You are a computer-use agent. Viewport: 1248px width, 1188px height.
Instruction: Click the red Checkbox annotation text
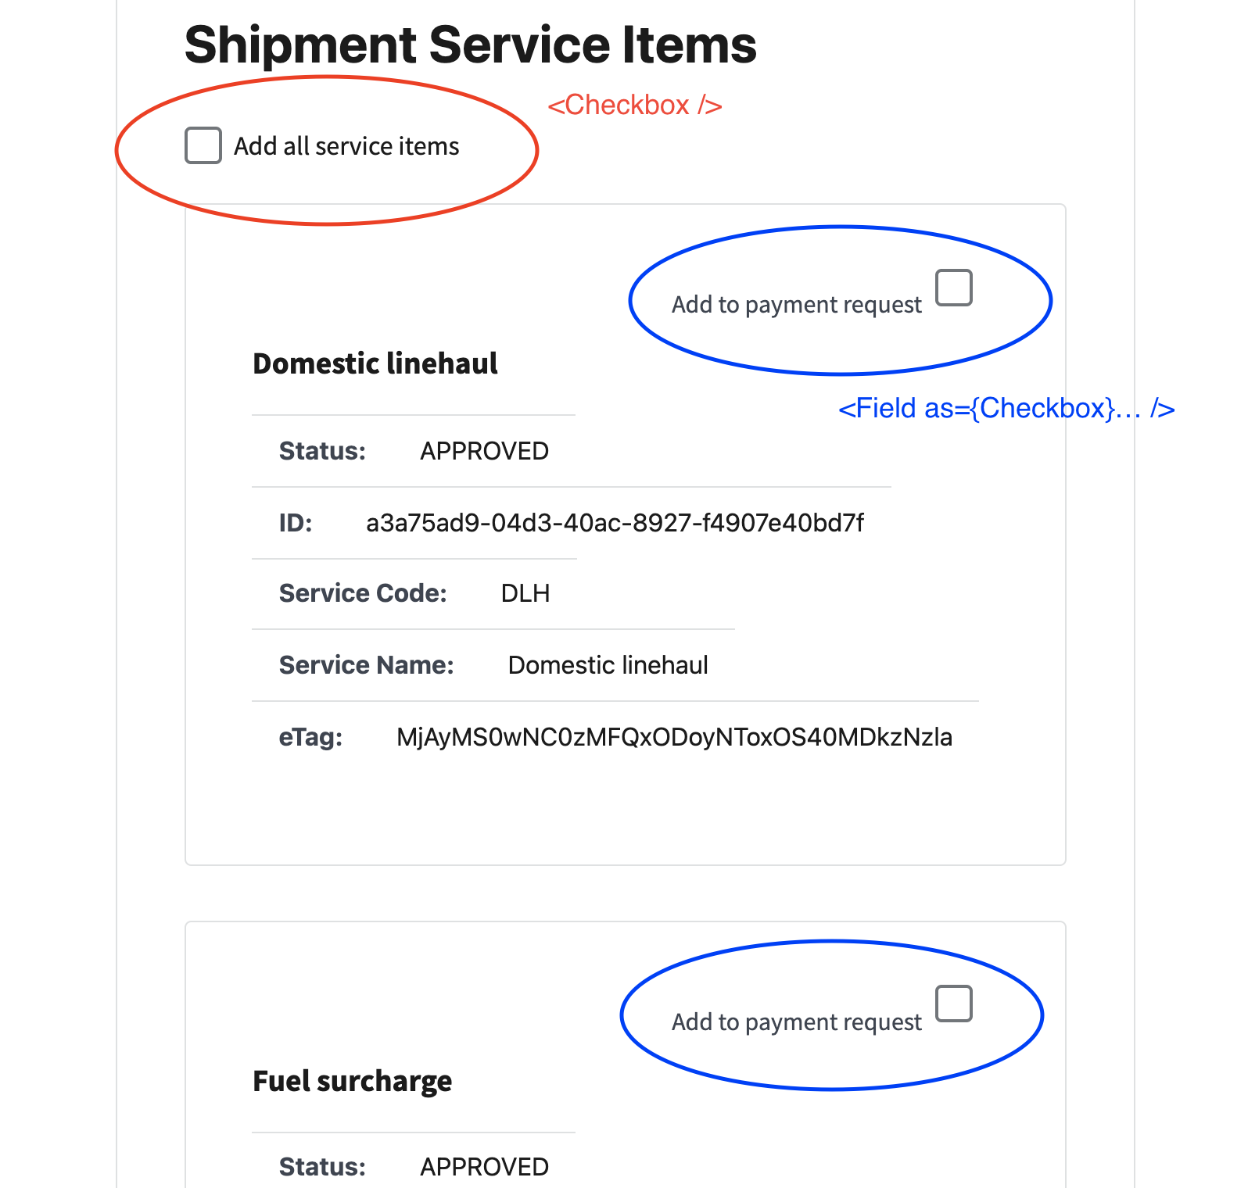pos(635,105)
